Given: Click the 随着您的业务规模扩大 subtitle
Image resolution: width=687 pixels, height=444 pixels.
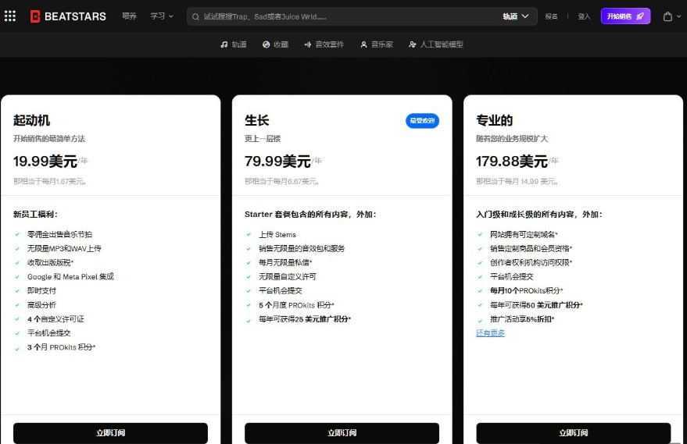Looking at the screenshot, I should (512, 139).
